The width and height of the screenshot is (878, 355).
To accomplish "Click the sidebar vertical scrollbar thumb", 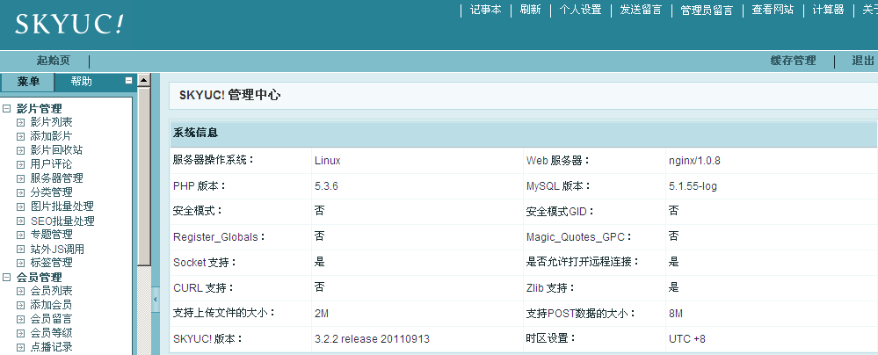I will point(144,177).
